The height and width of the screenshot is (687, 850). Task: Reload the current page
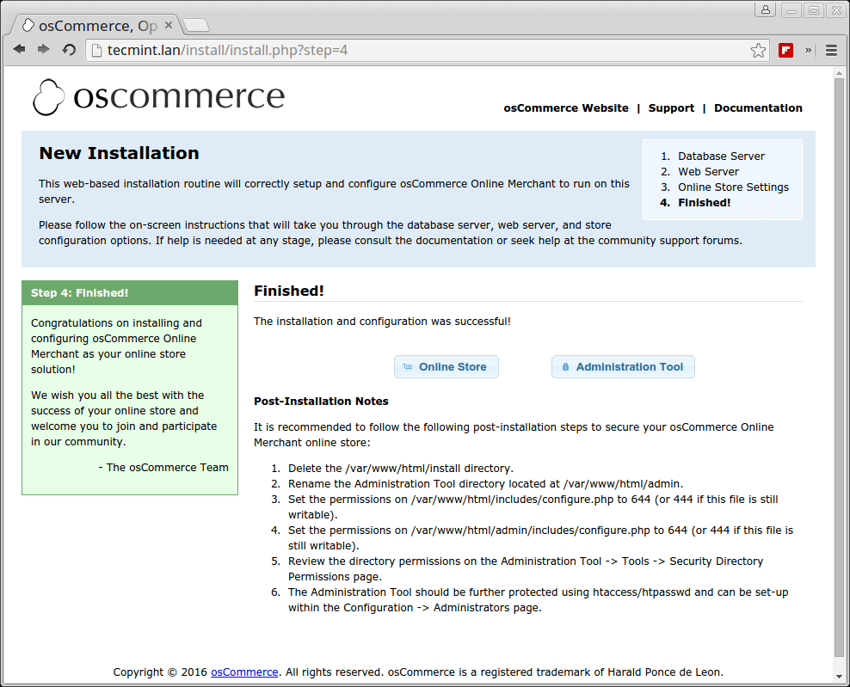tap(69, 50)
